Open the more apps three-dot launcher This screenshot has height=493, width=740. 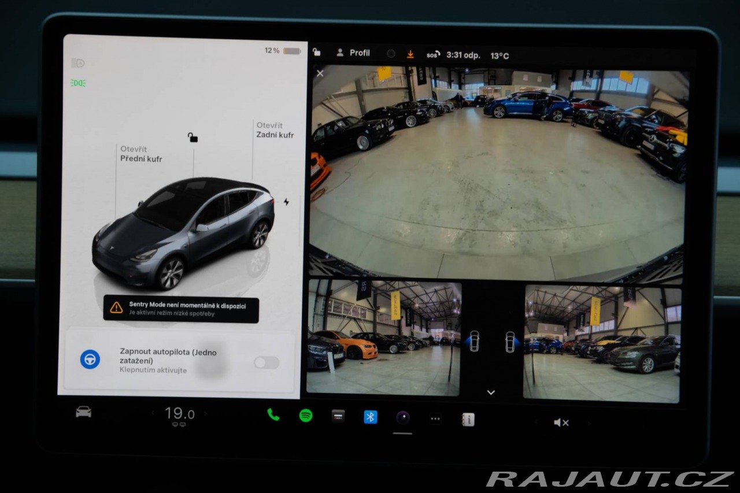435,419
